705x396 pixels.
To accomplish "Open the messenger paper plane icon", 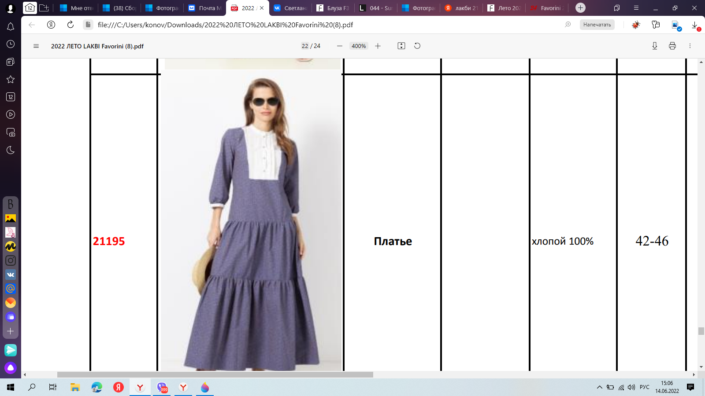I will coord(11,350).
